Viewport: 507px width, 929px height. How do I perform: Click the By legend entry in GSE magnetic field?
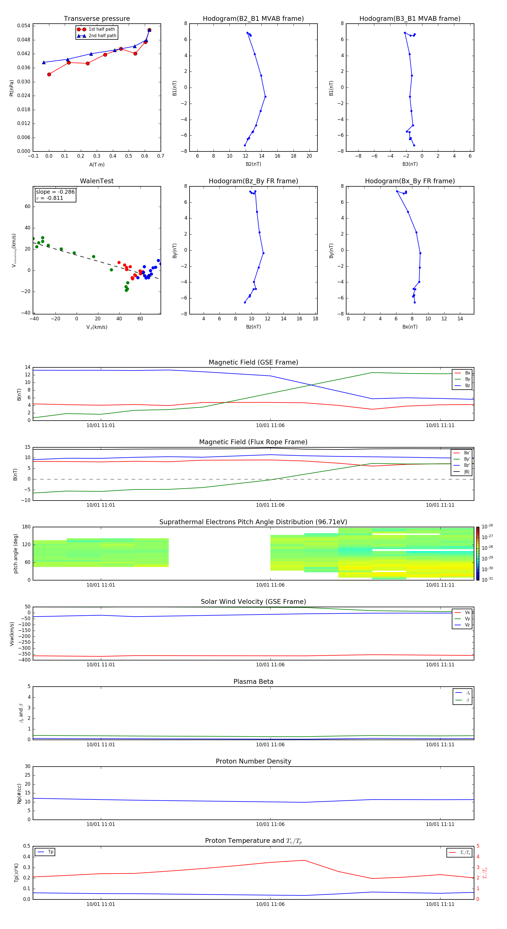tap(462, 379)
